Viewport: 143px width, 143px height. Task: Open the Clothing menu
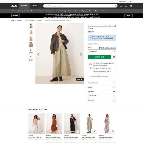pyautogui.click(x=20, y=11)
